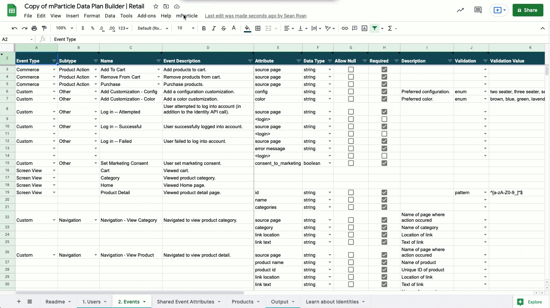Open comment history icon
The width and height of the screenshot is (550, 308).
478,10
